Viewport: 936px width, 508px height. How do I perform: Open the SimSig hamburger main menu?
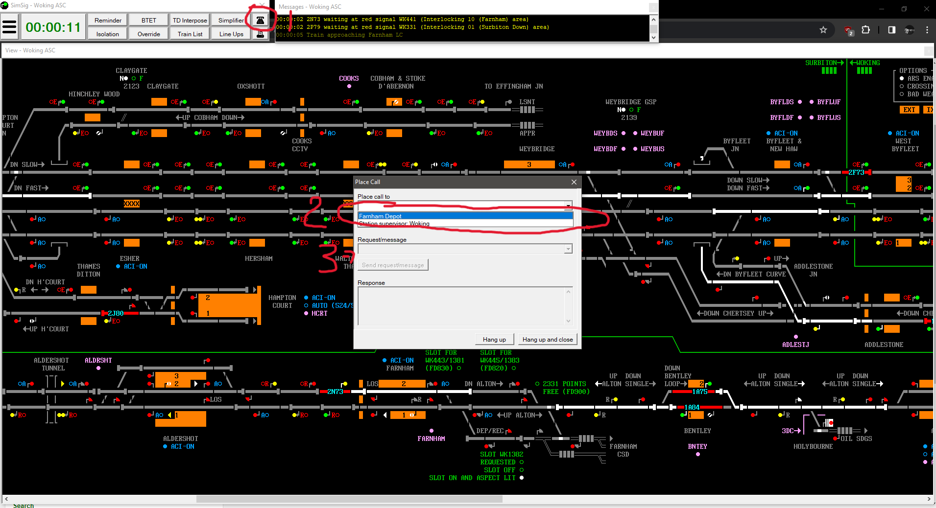coord(10,27)
